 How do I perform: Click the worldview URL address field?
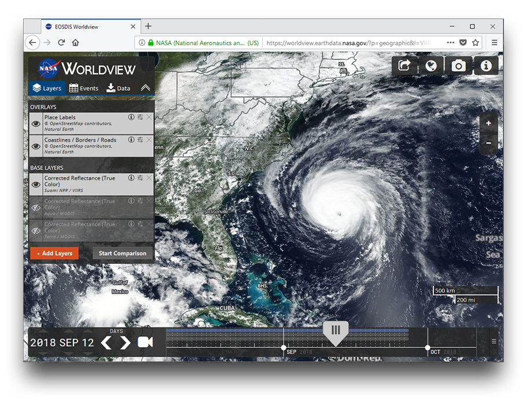349,43
